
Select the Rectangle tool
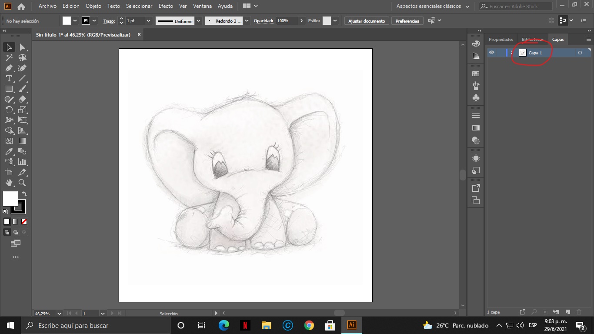[x=9, y=89]
